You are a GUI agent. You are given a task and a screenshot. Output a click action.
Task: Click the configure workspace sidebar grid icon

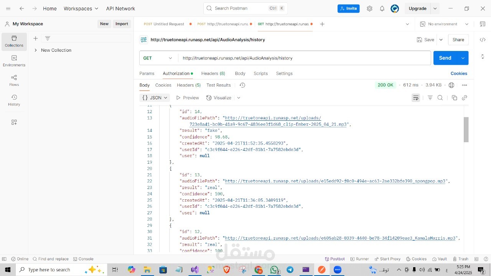coord(14,122)
